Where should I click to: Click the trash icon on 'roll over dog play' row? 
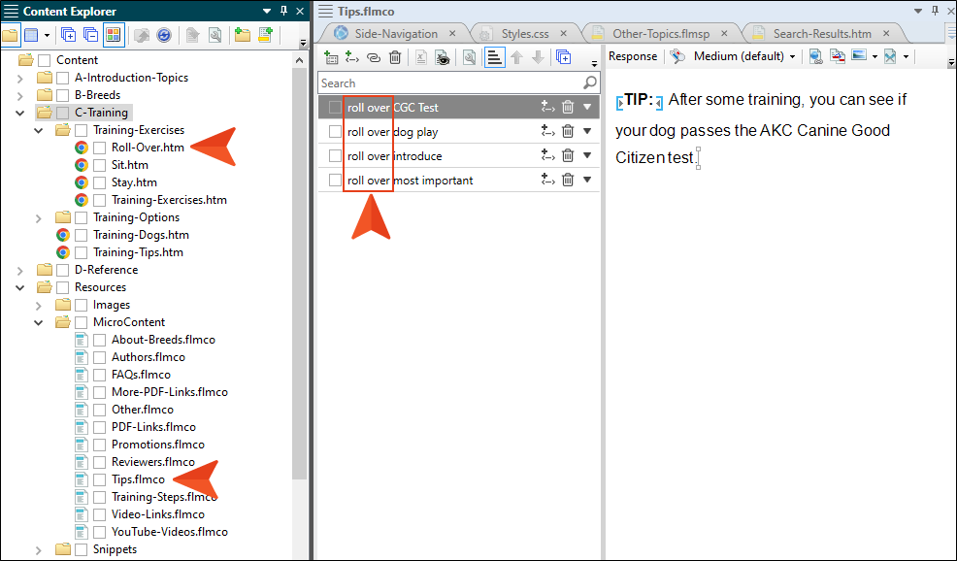click(568, 131)
